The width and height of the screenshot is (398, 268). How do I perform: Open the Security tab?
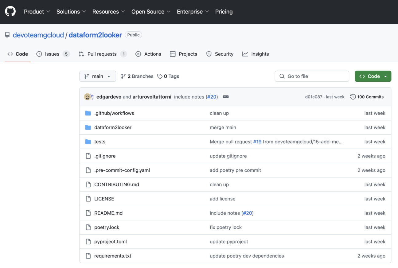coord(220,54)
